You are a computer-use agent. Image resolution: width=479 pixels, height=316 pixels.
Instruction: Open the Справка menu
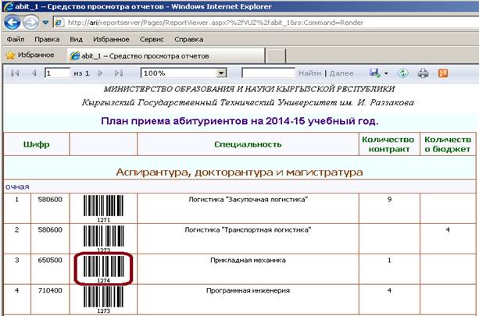tap(189, 39)
